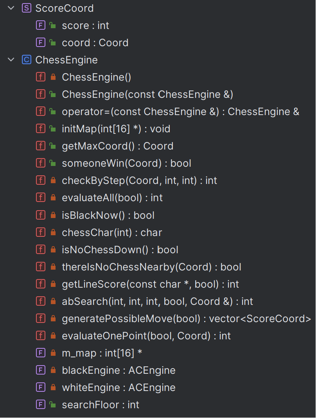Select 'ChessEngine(const ChessEngine &)' copy constructor
Screen dimensions: 316x418
[x=147, y=94]
